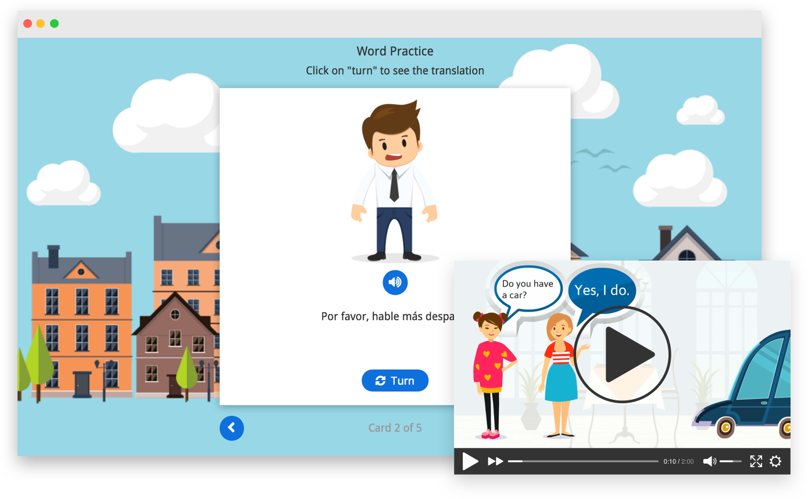Click the green zoom button on the window
The width and height of the screenshot is (808, 499).
point(54,24)
